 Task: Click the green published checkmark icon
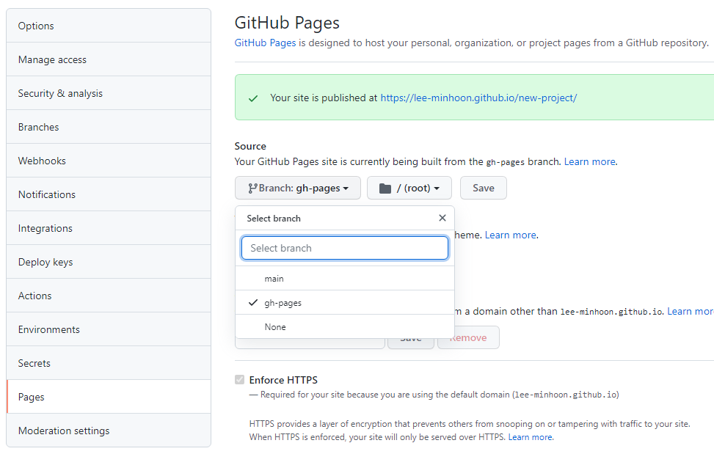(253, 98)
